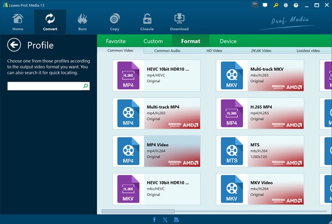Open the YouTube link icon

pos(176,220)
